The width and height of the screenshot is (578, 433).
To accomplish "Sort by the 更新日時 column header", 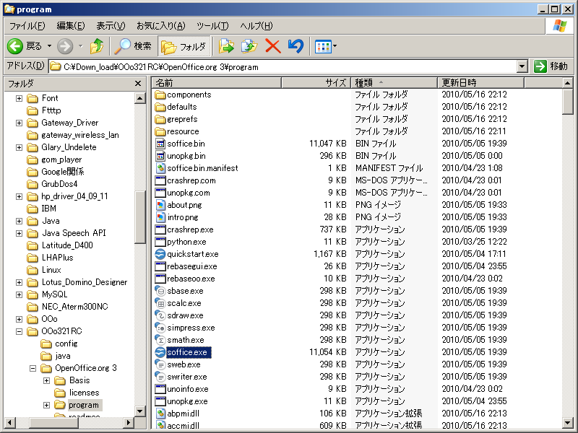I will [480, 83].
